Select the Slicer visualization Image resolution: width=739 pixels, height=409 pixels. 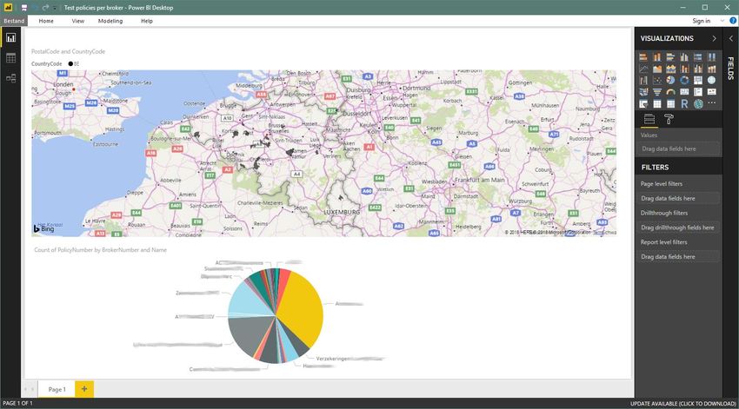pyautogui.click(x=643, y=104)
